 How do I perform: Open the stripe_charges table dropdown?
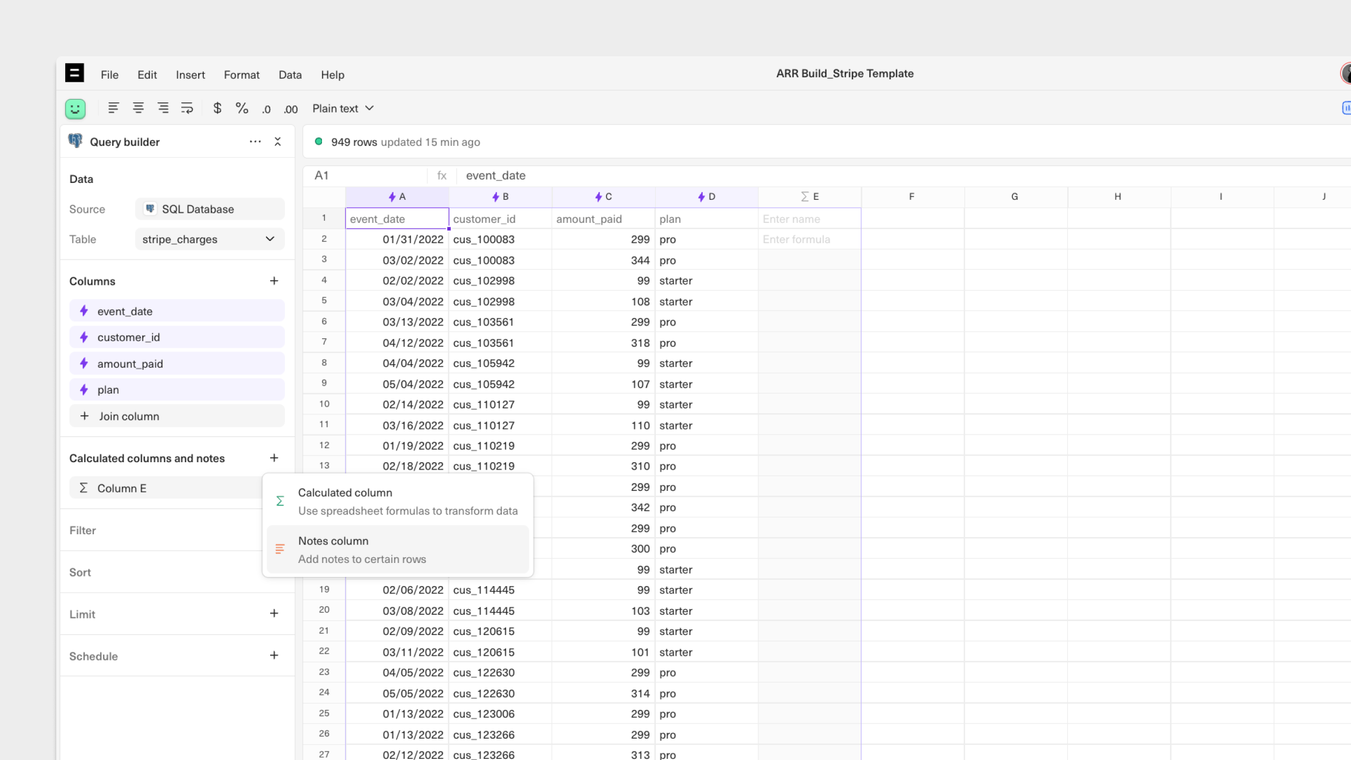[x=209, y=239]
